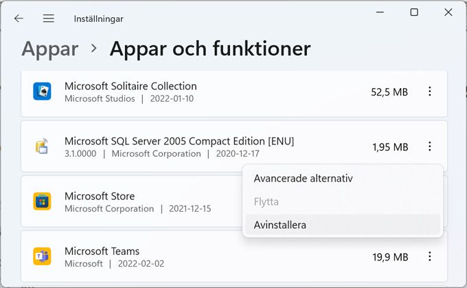
Task: Click the Appar och funktioner heading
Action: [210, 49]
